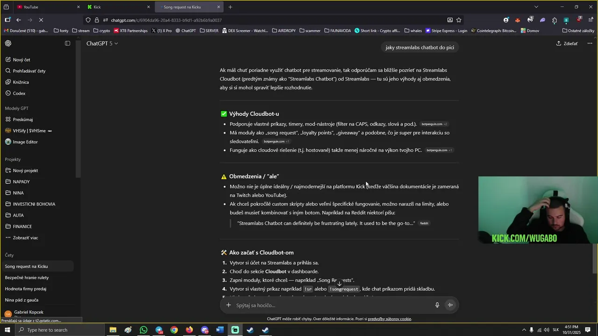The width and height of the screenshot is (598, 336).
Task: Open Chrome from taskbar
Action: [x=174, y=330]
